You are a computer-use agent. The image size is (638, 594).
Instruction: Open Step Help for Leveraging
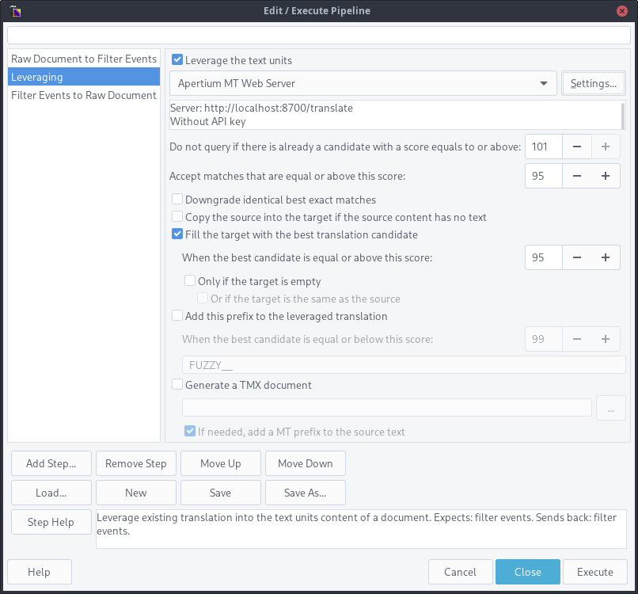click(x=51, y=522)
